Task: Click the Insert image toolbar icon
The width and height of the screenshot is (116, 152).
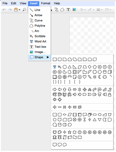Action: coord(74,10)
